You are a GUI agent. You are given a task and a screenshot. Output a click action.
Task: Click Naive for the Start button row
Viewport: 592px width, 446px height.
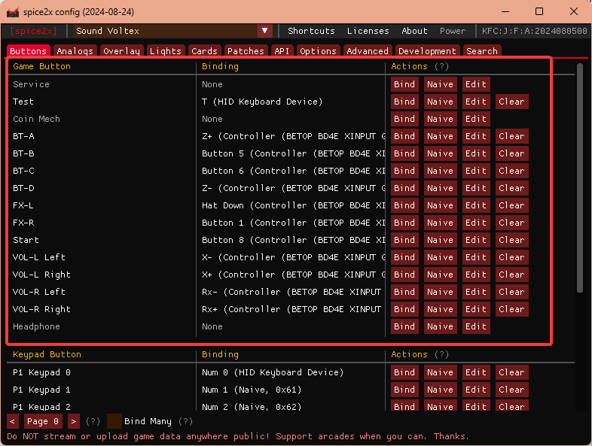point(440,240)
